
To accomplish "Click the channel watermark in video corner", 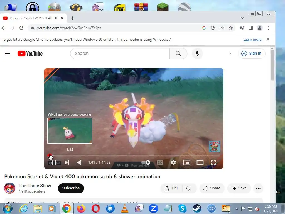I will tap(215, 147).
